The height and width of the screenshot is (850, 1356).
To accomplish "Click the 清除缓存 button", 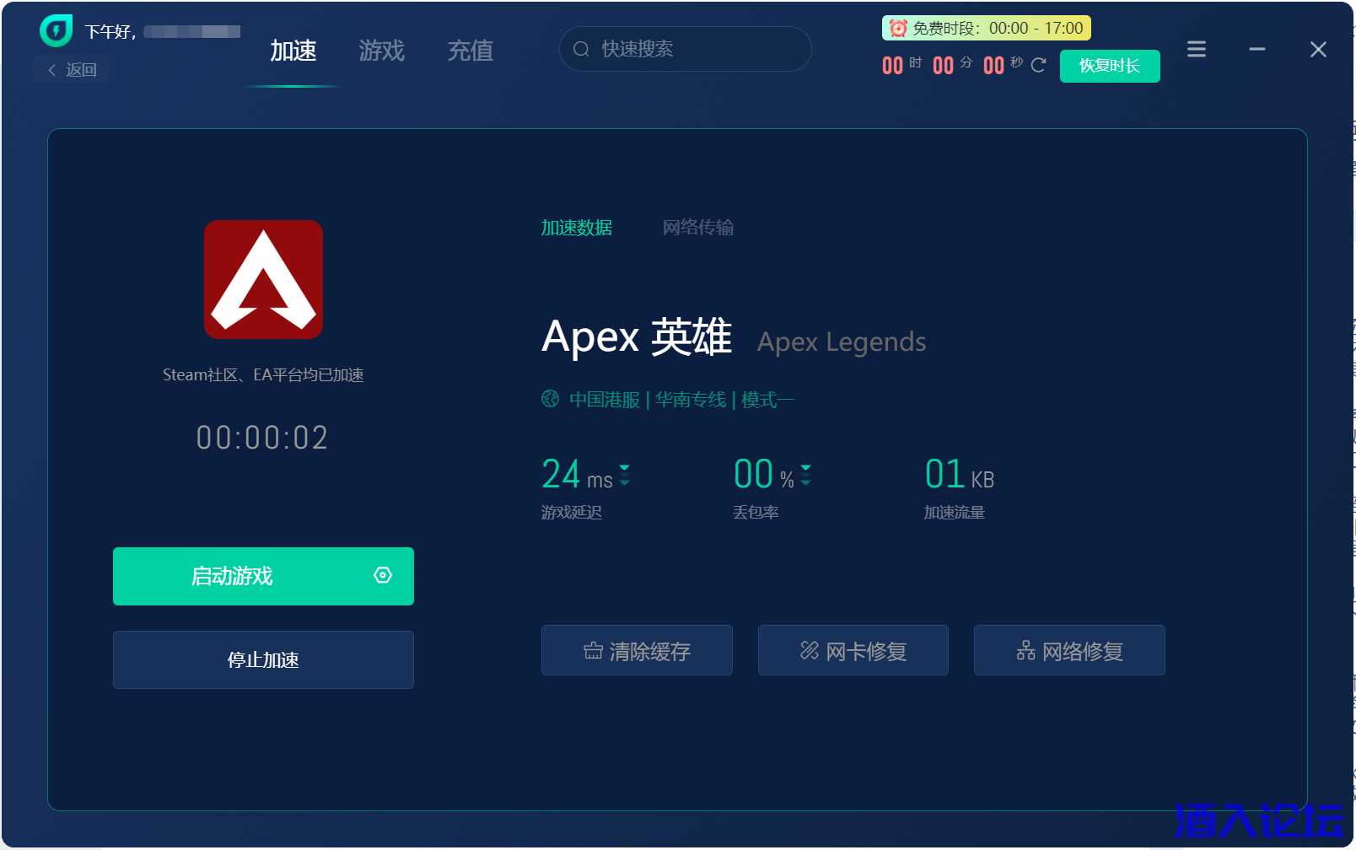I will click(x=637, y=650).
